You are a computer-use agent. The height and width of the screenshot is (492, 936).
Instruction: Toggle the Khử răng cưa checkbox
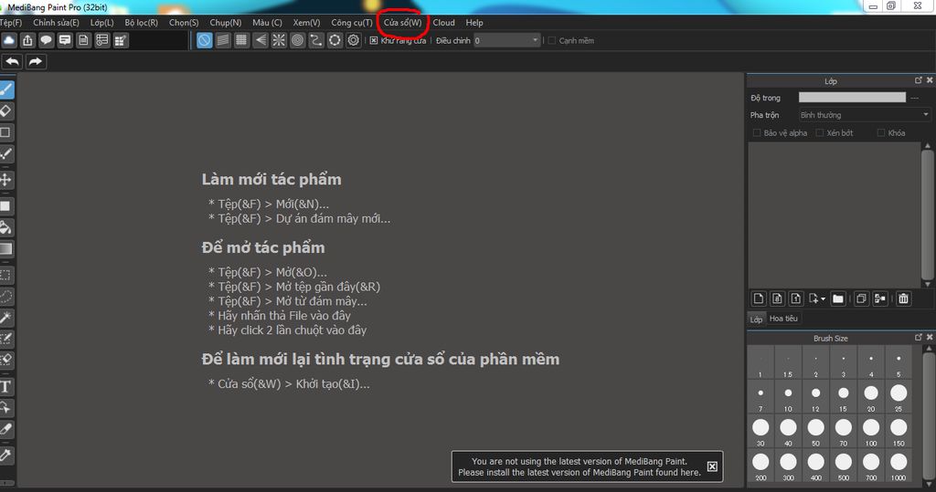(x=374, y=40)
